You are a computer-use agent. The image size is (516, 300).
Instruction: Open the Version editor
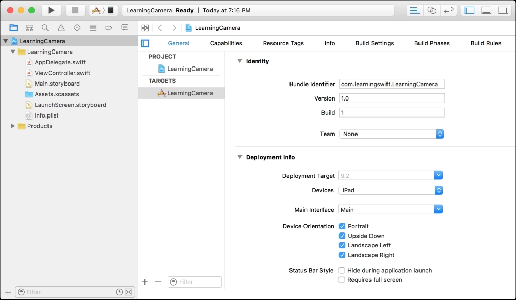(448, 10)
